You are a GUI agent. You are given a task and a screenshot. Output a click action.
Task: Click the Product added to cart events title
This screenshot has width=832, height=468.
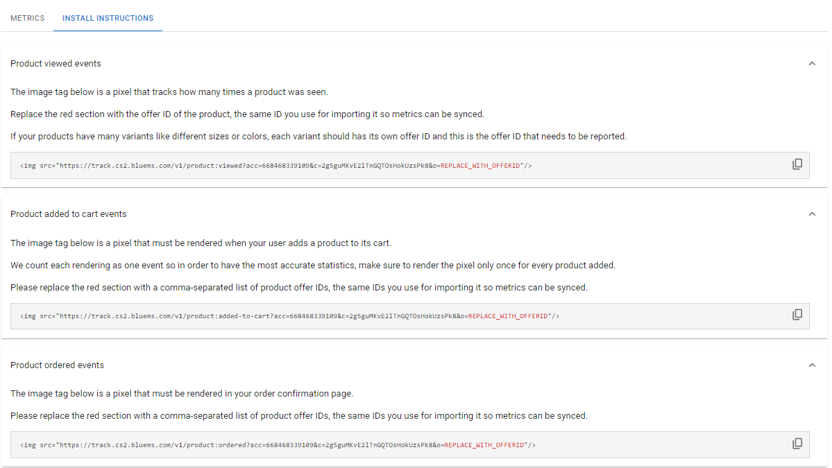click(68, 214)
